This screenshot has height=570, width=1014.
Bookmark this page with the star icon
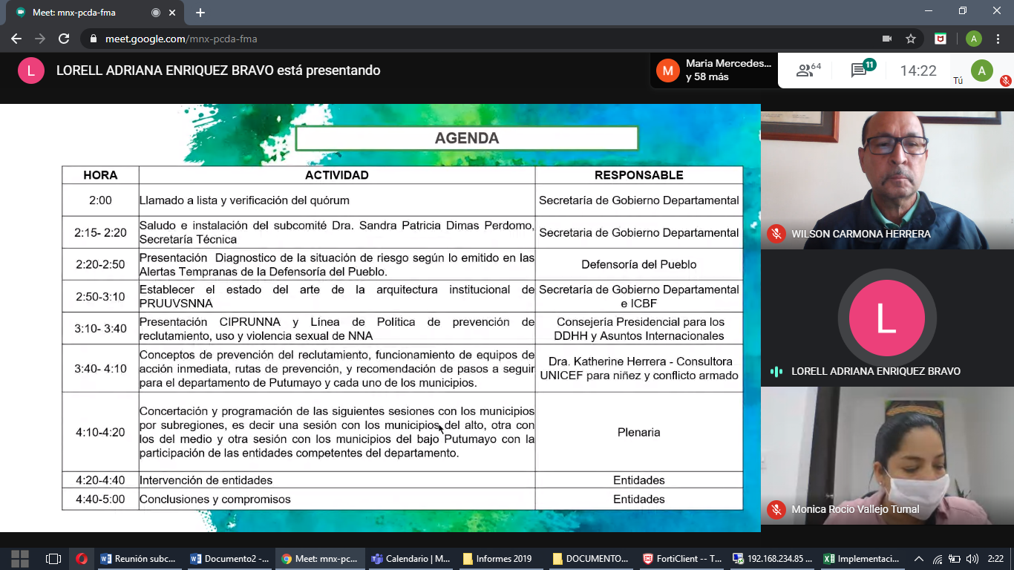click(x=911, y=39)
